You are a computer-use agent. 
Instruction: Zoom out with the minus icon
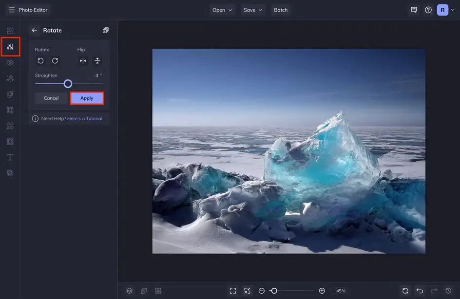pyautogui.click(x=262, y=291)
